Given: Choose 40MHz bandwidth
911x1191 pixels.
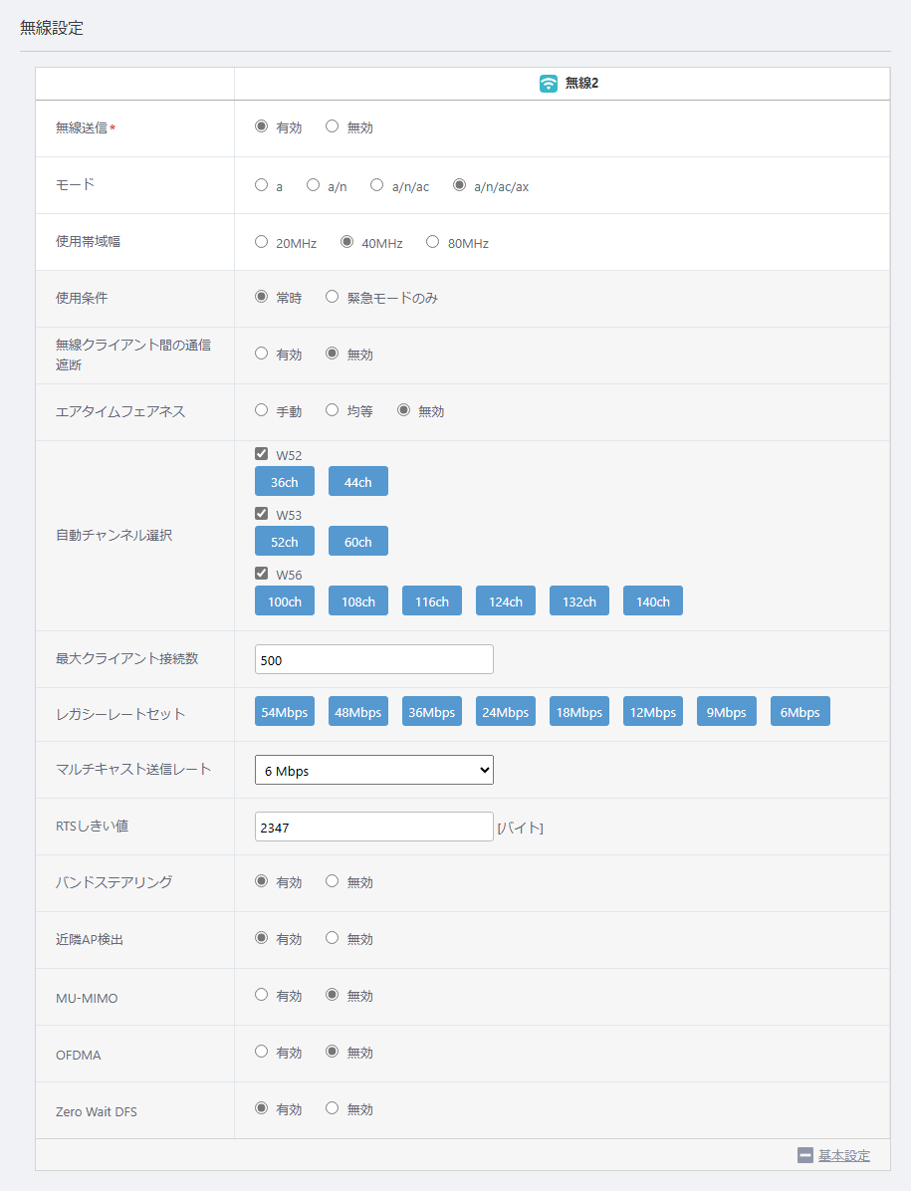Looking at the screenshot, I should (x=346, y=242).
